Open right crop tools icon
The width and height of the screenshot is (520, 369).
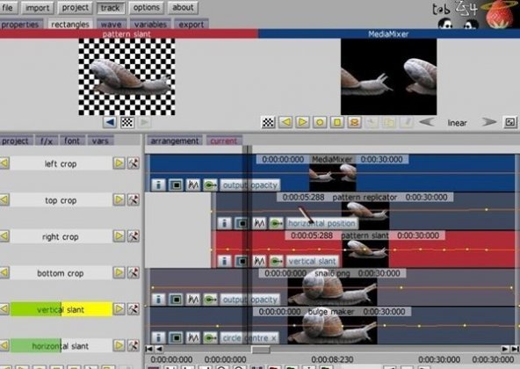[x=134, y=236]
